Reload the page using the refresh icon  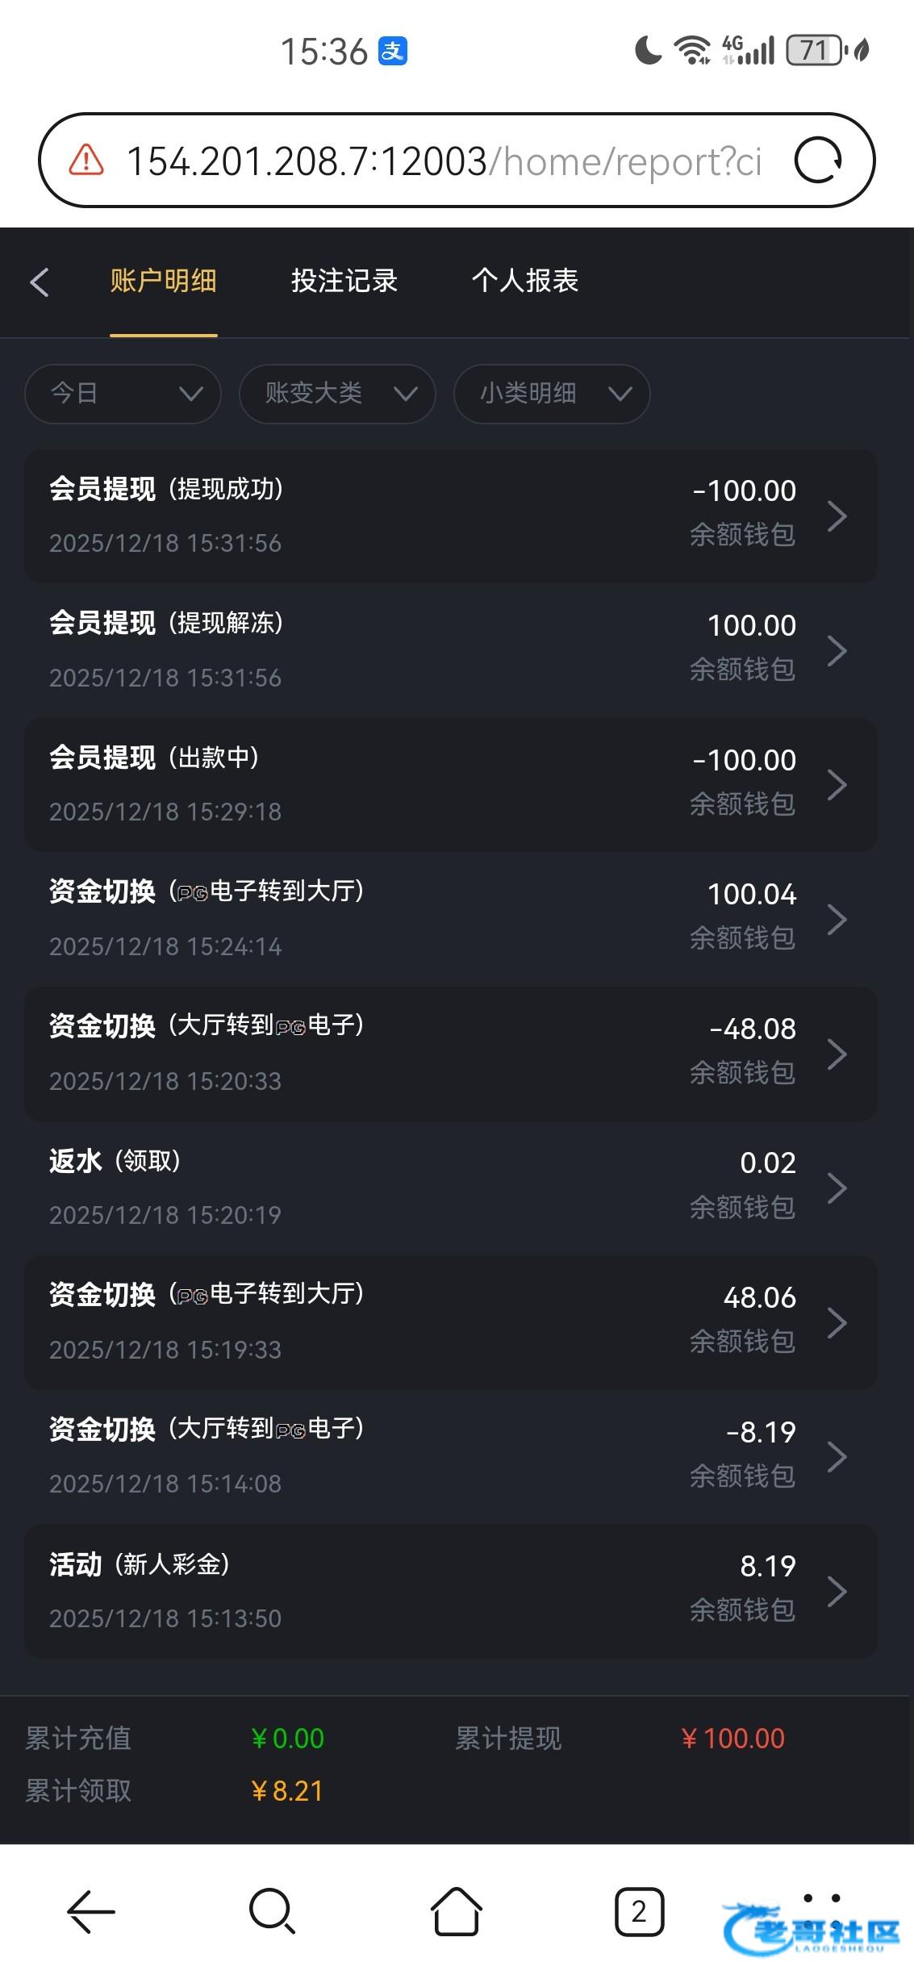pyautogui.click(x=817, y=161)
